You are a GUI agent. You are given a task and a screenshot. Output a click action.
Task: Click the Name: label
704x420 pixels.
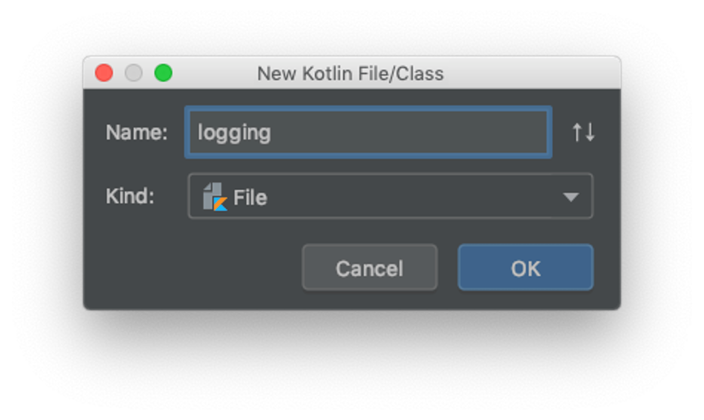137,132
